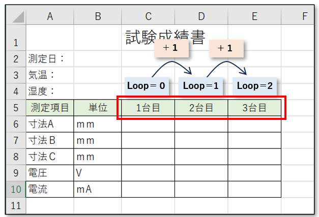Select column D header
The width and height of the screenshot is (319, 217).
pyautogui.click(x=201, y=17)
